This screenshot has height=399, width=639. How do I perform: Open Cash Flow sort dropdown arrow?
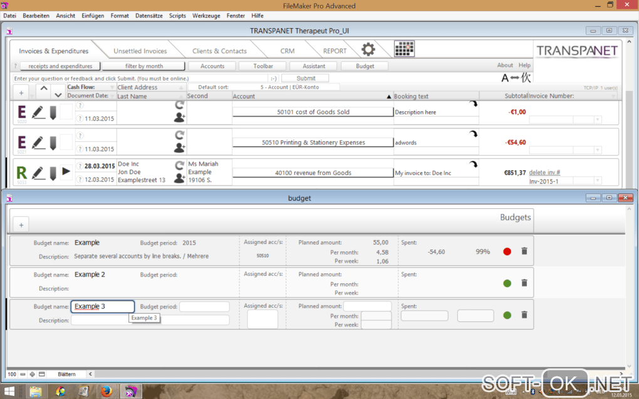pos(112,87)
